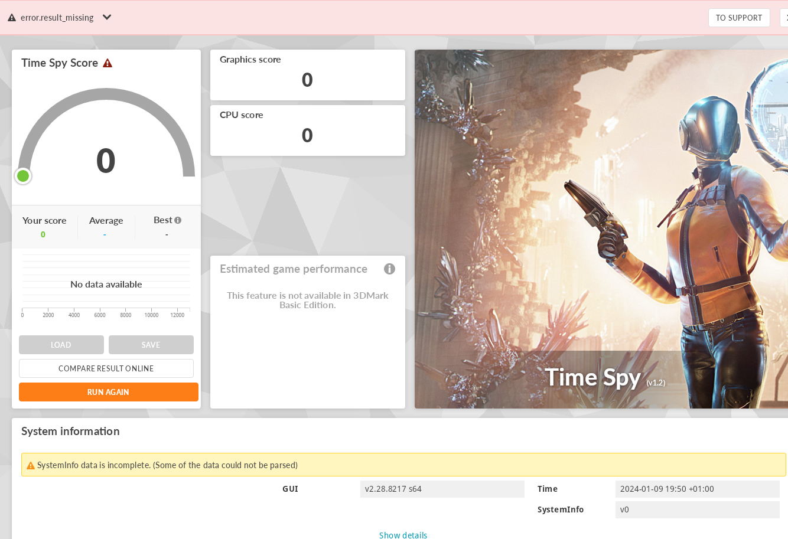Click the LOAD button
This screenshot has width=788, height=539.
[61, 345]
